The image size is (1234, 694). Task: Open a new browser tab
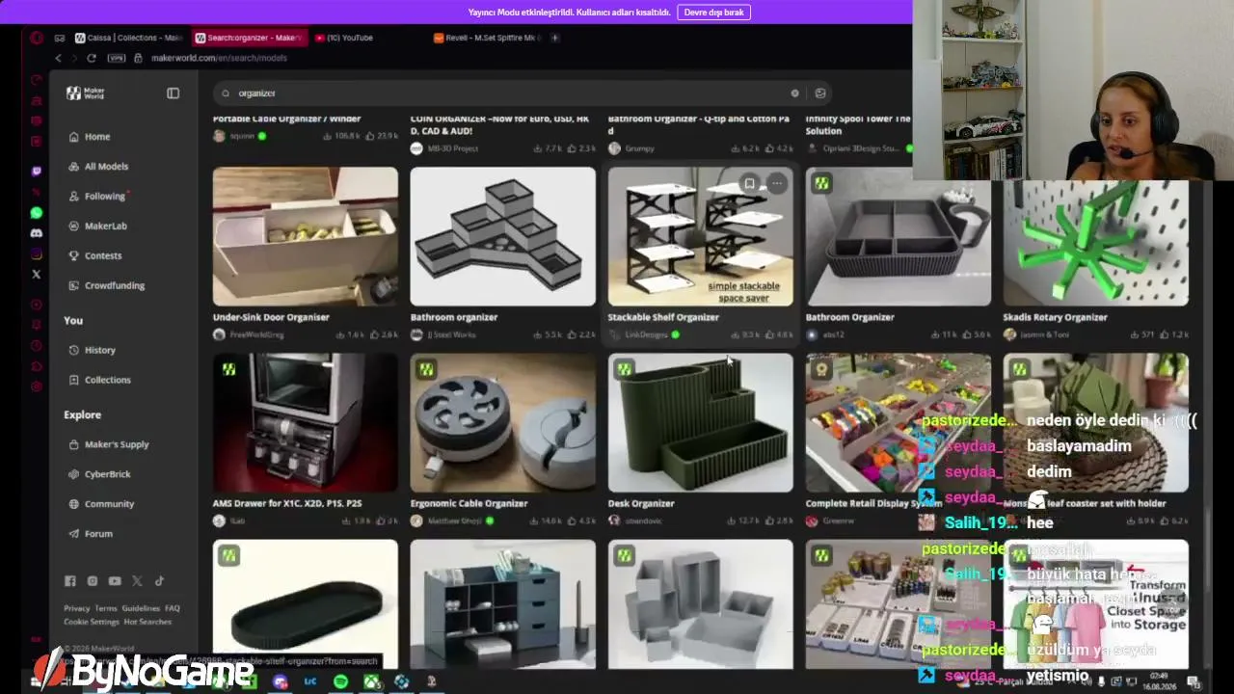[x=555, y=38]
